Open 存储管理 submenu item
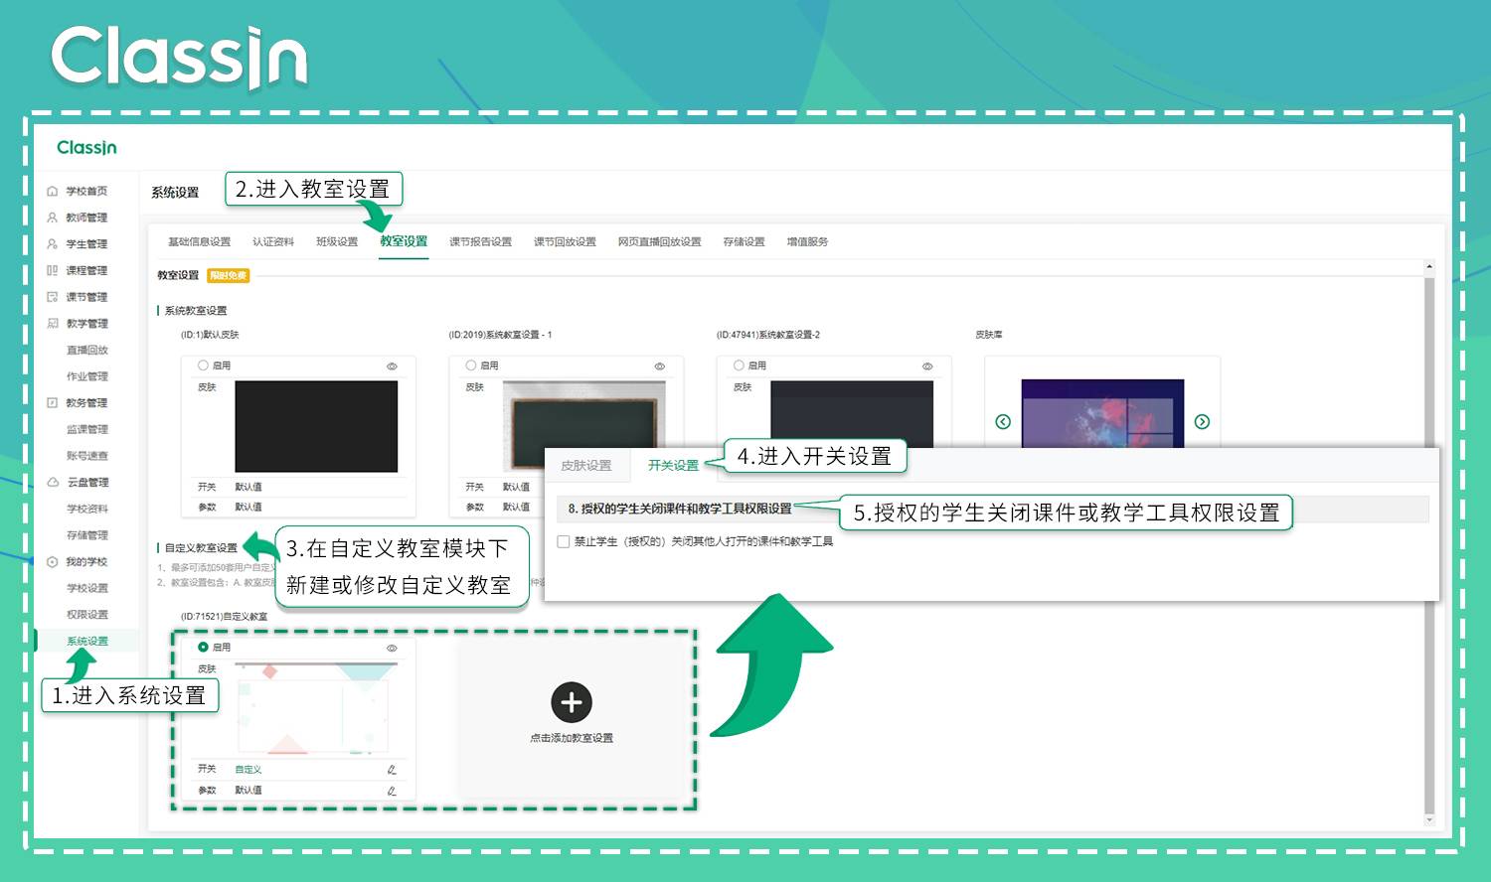This screenshot has height=882, width=1491. coord(87,535)
